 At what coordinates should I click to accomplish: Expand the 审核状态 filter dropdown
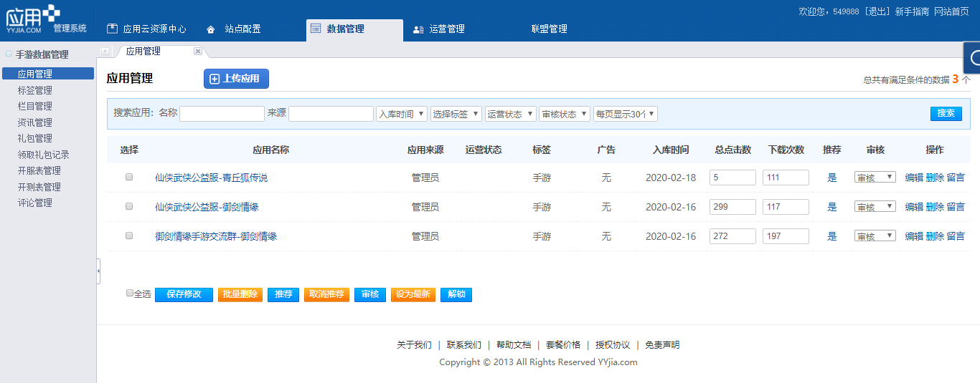(564, 114)
